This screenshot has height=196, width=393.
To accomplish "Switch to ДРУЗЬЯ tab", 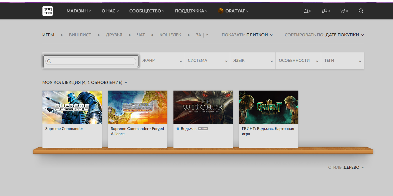I will pyautogui.click(x=114, y=35).
